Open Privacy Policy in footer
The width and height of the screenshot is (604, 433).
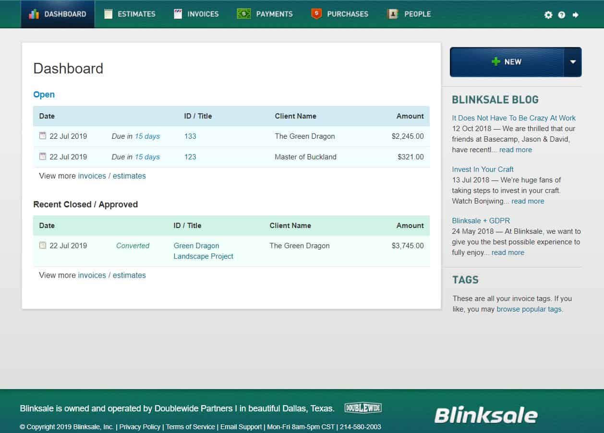point(140,427)
